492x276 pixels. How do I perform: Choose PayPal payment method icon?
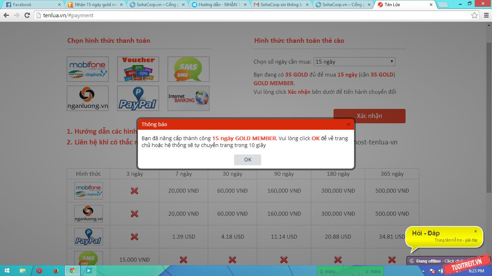tap(138, 98)
